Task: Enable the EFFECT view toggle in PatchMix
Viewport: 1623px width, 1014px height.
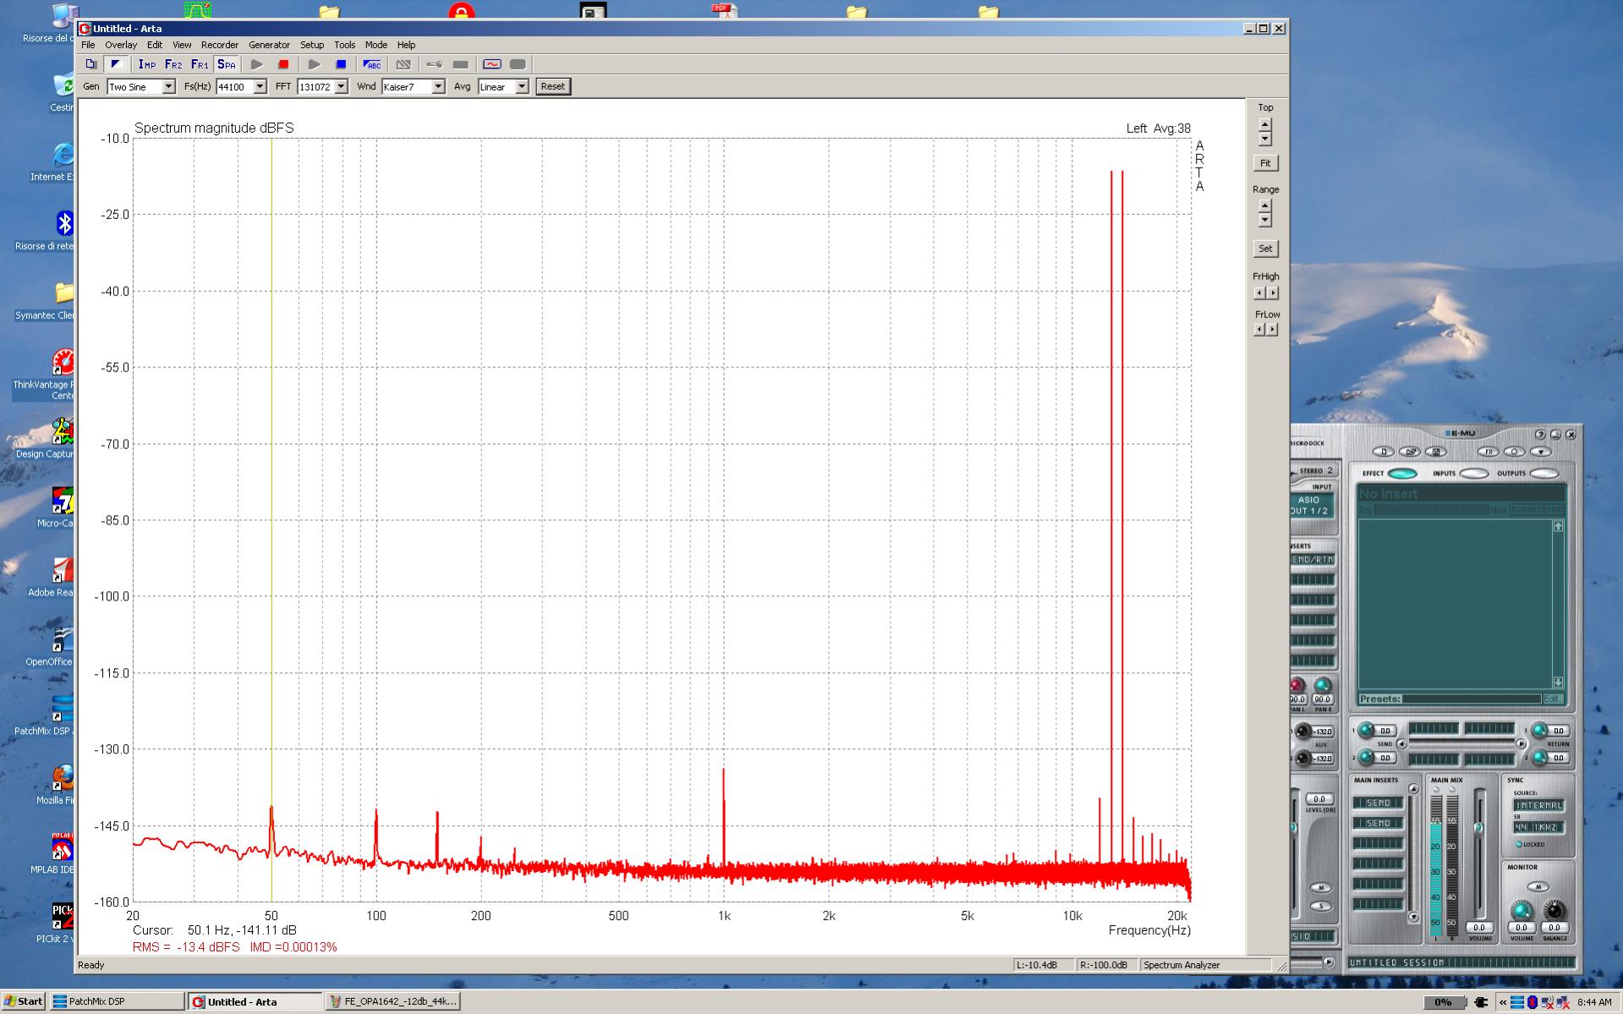Action: (x=1401, y=474)
